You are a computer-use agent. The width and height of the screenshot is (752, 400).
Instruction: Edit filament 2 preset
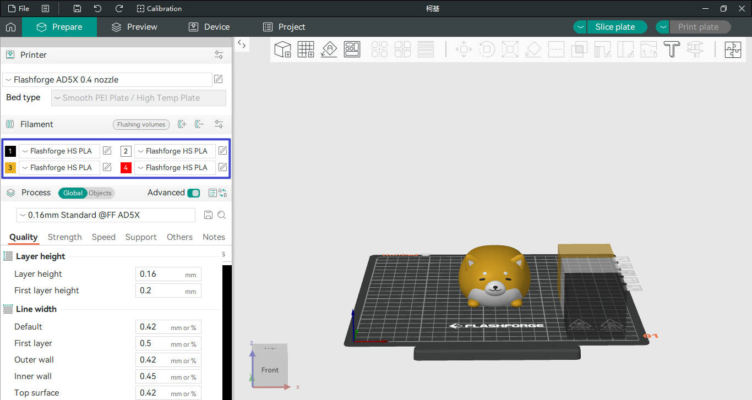click(222, 151)
